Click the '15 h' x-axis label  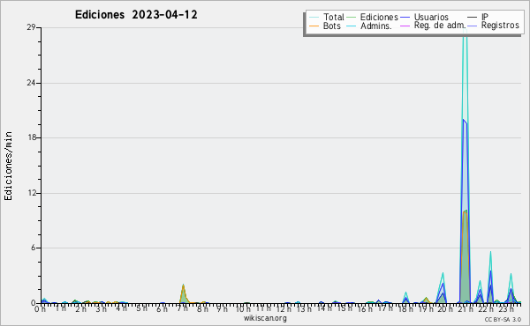(344, 309)
